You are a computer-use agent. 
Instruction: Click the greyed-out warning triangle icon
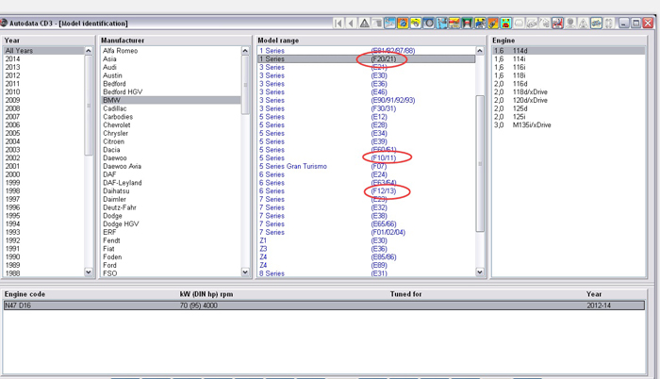click(x=584, y=24)
